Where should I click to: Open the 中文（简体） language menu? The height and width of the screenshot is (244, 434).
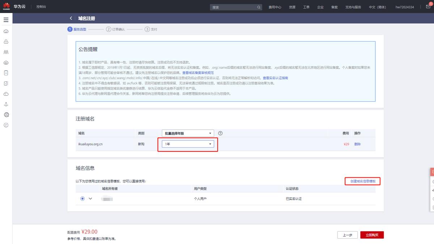coord(377,7)
